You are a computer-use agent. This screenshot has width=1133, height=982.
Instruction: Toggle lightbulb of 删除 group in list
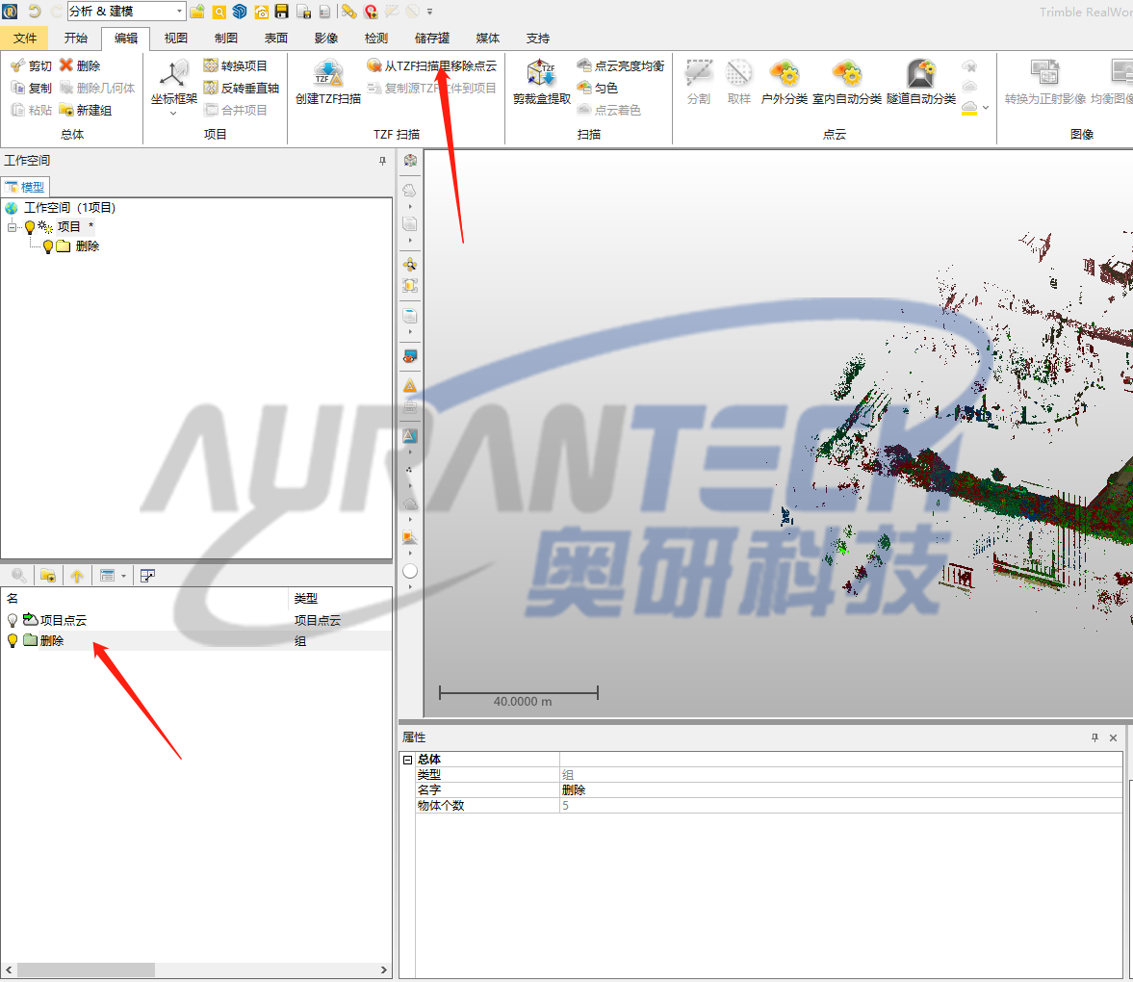pos(13,640)
